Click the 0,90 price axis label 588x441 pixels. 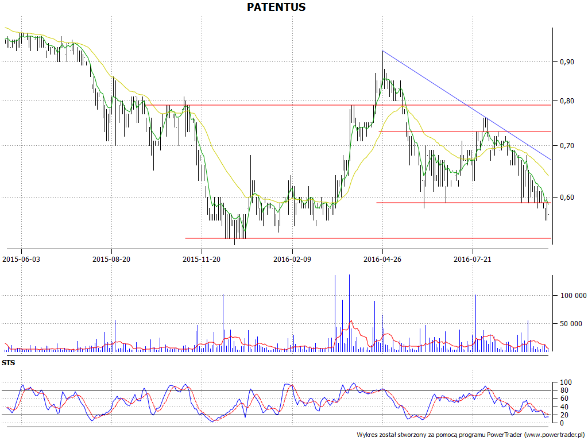tap(567, 62)
